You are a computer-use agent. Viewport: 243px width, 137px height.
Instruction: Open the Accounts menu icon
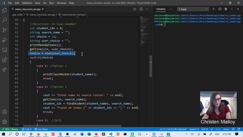5,112
